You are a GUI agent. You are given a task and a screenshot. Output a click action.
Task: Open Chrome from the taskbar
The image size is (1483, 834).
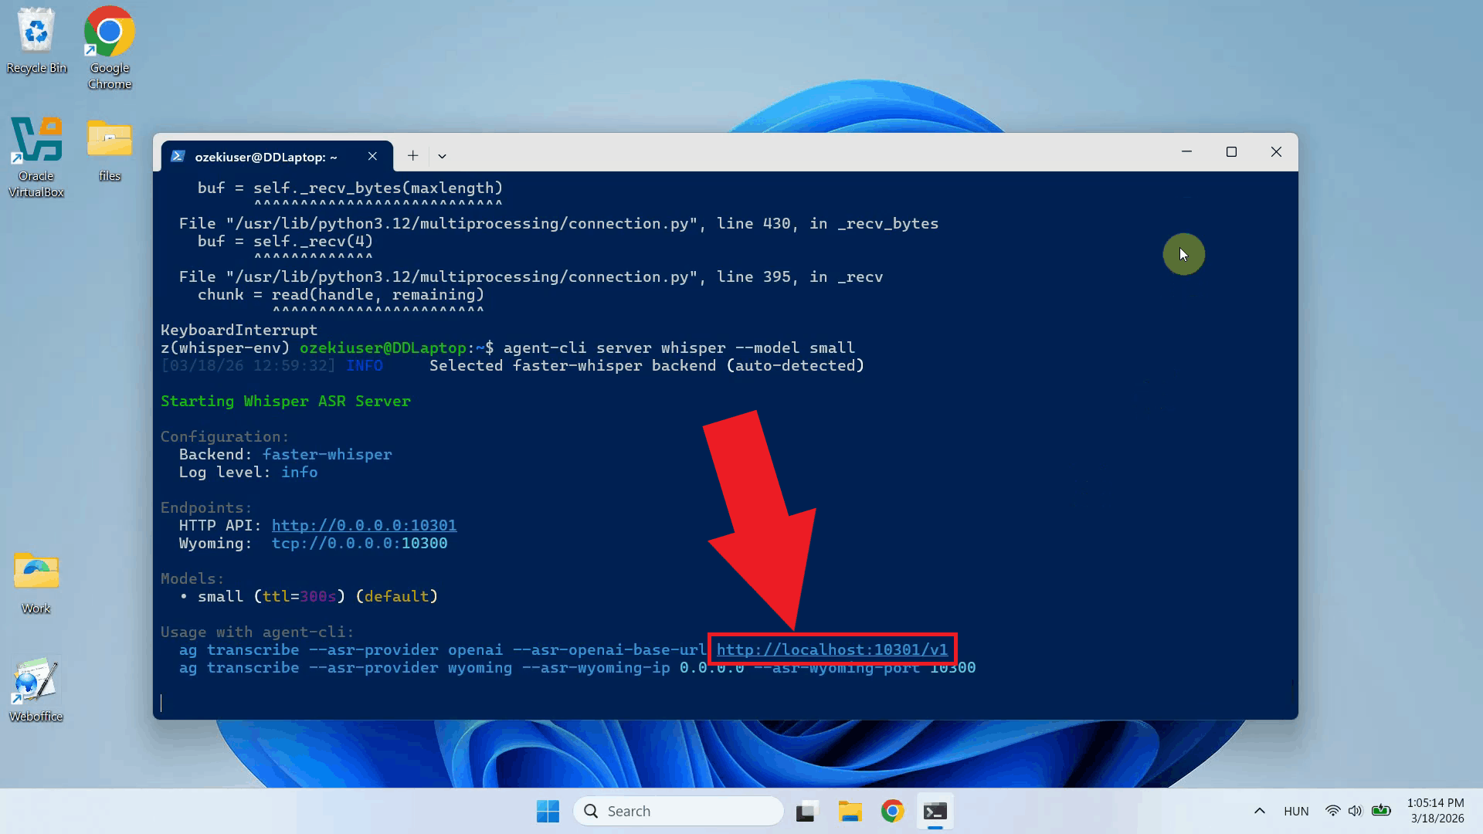(x=892, y=811)
